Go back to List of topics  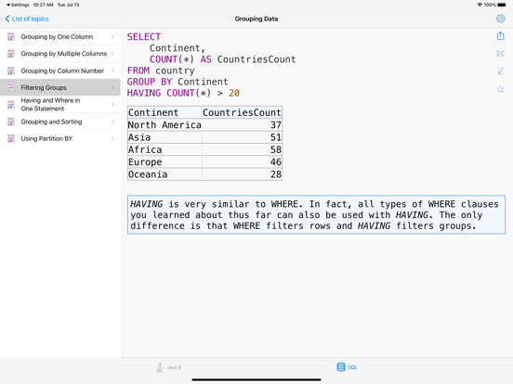click(x=27, y=19)
